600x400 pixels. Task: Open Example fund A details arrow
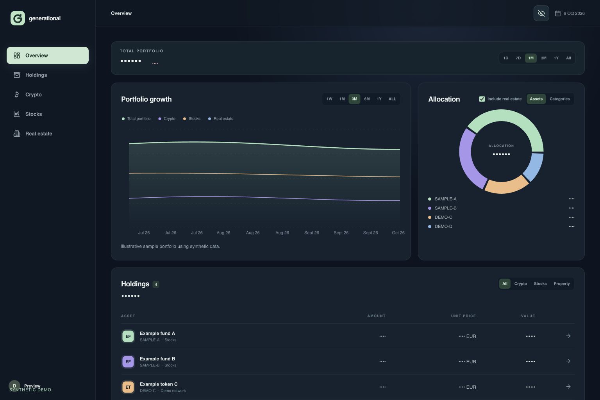[x=568, y=336]
